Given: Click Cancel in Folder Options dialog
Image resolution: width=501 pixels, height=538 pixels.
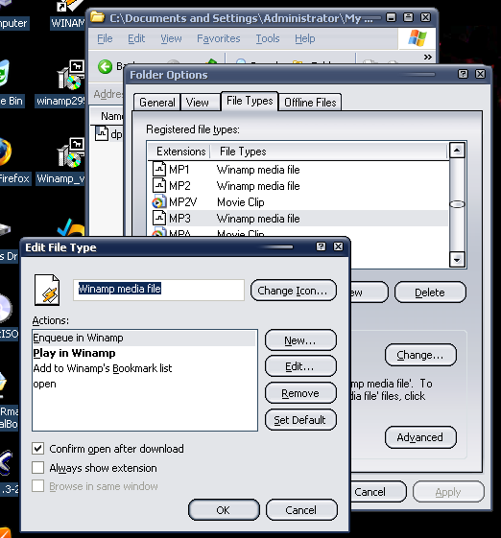Looking at the screenshot, I should pos(378,492).
